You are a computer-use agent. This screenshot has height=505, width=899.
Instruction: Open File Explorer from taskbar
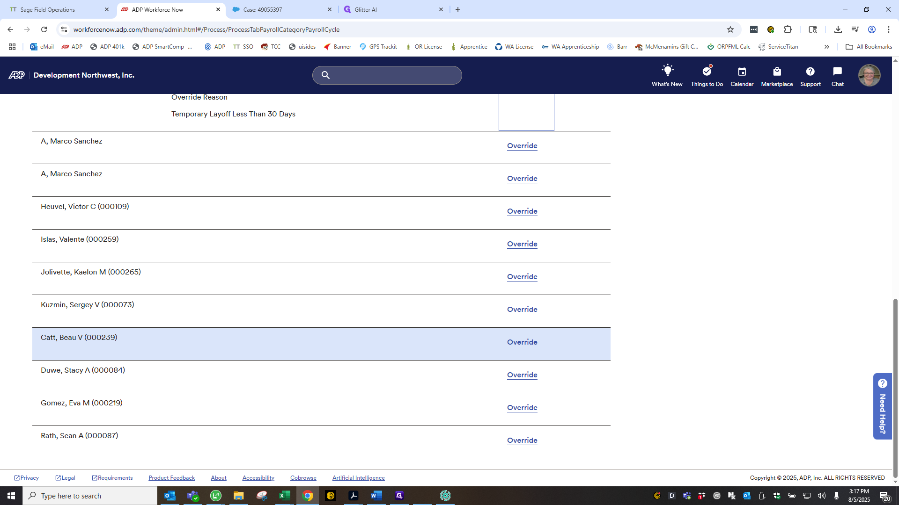click(239, 496)
